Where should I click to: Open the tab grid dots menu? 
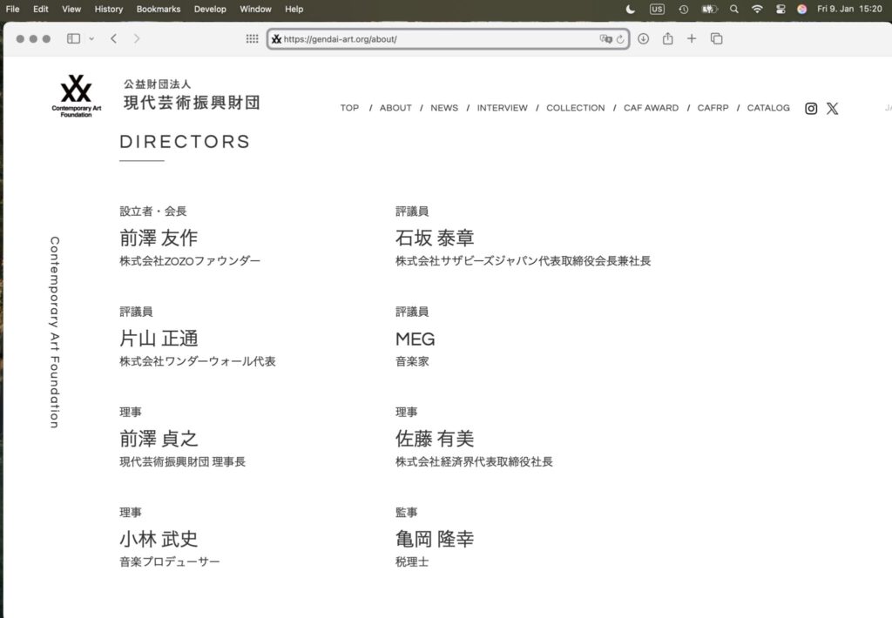pyautogui.click(x=251, y=38)
